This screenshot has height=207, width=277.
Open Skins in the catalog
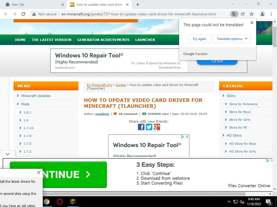[x=231, y=96]
